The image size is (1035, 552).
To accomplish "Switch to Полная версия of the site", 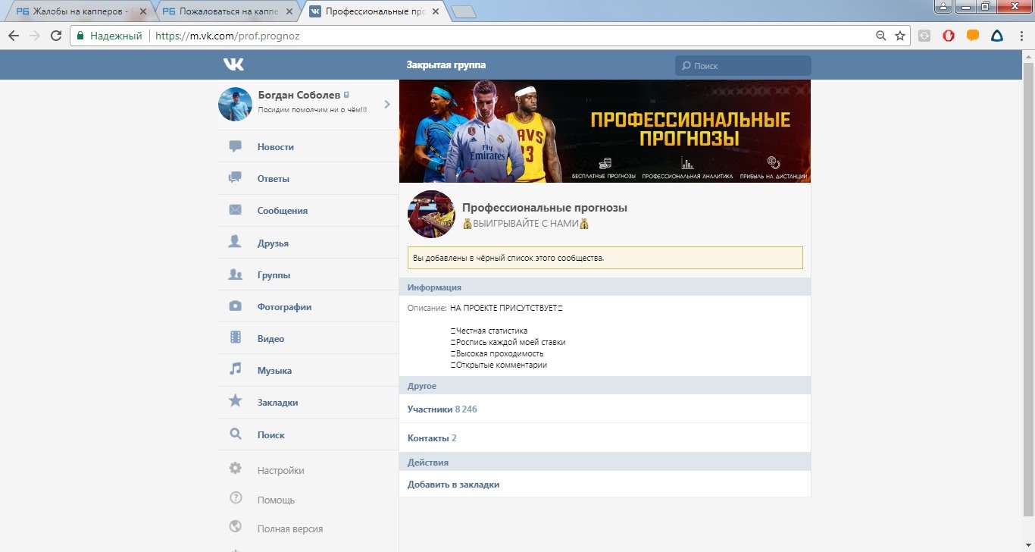I will [x=289, y=528].
